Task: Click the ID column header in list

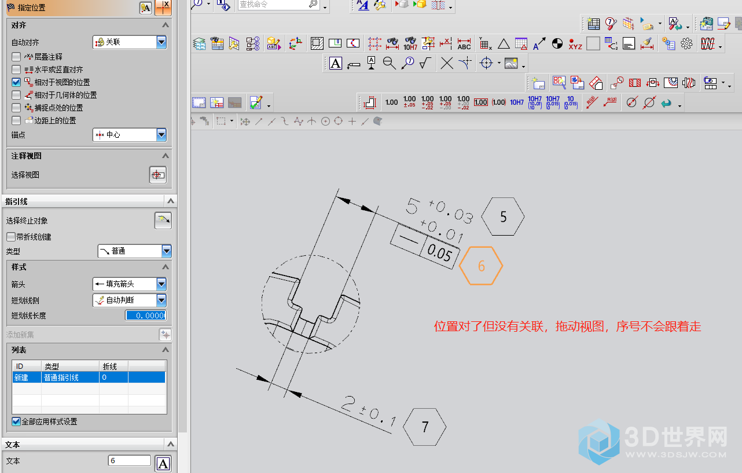Action: [27, 366]
